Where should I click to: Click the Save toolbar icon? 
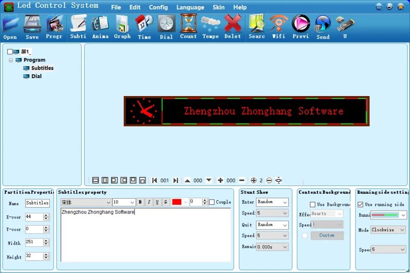pos(32,27)
